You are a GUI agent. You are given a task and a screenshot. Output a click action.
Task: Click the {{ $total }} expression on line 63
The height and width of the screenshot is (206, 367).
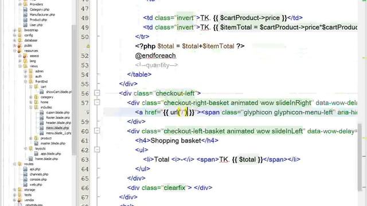[x=247, y=159]
